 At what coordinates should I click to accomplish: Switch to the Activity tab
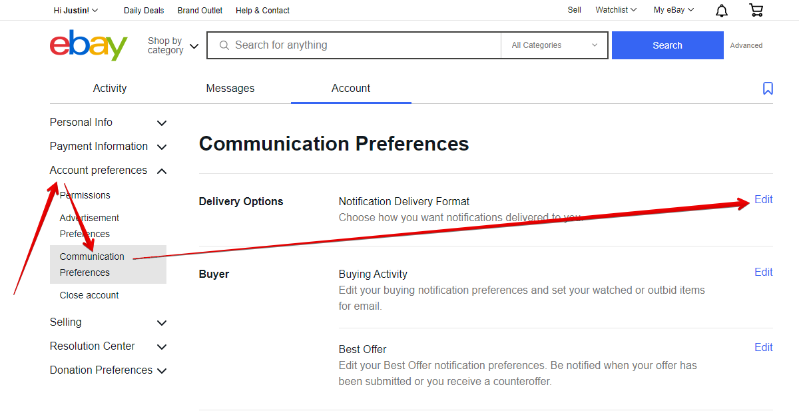(110, 89)
